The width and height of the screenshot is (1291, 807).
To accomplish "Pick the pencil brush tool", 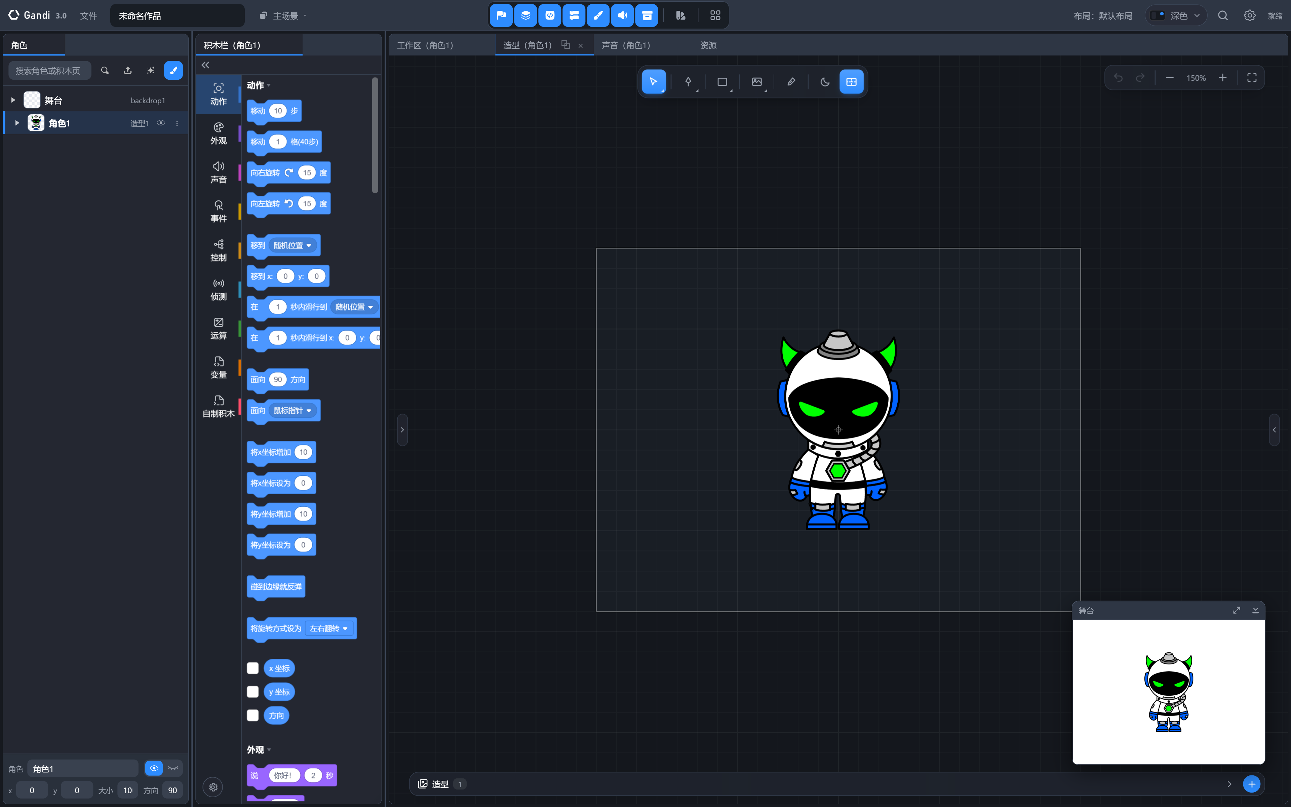I will [x=791, y=82].
